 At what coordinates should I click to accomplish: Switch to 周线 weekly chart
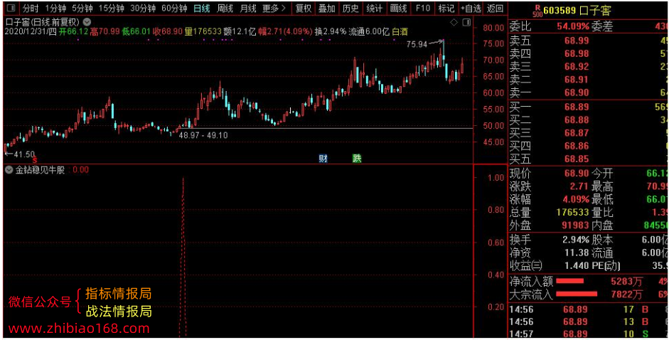225,8
